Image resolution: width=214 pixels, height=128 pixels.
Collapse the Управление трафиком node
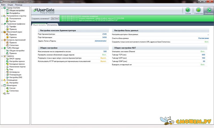click(x=2, y=24)
